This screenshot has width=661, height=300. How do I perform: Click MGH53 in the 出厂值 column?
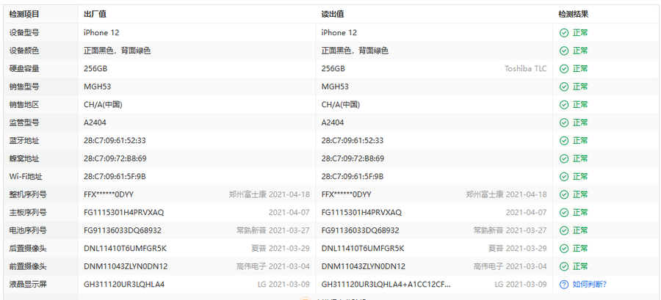coord(98,87)
